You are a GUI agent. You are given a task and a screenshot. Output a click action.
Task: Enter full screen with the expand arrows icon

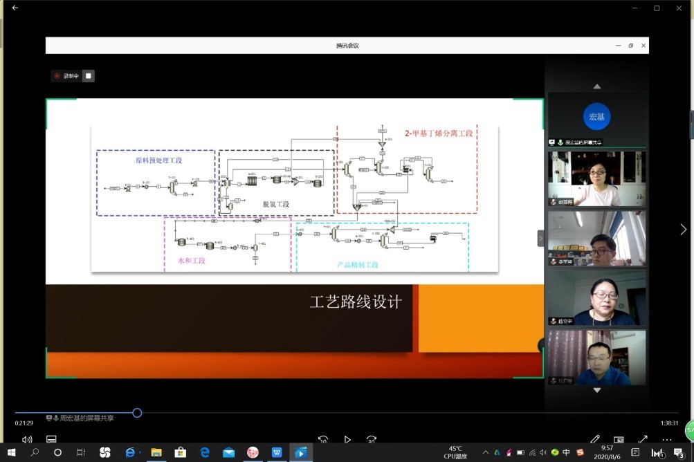tap(643, 439)
